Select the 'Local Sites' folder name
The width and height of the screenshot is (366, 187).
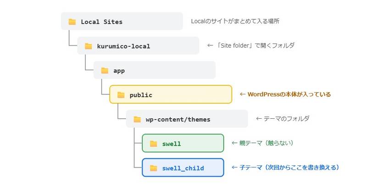[101, 22]
